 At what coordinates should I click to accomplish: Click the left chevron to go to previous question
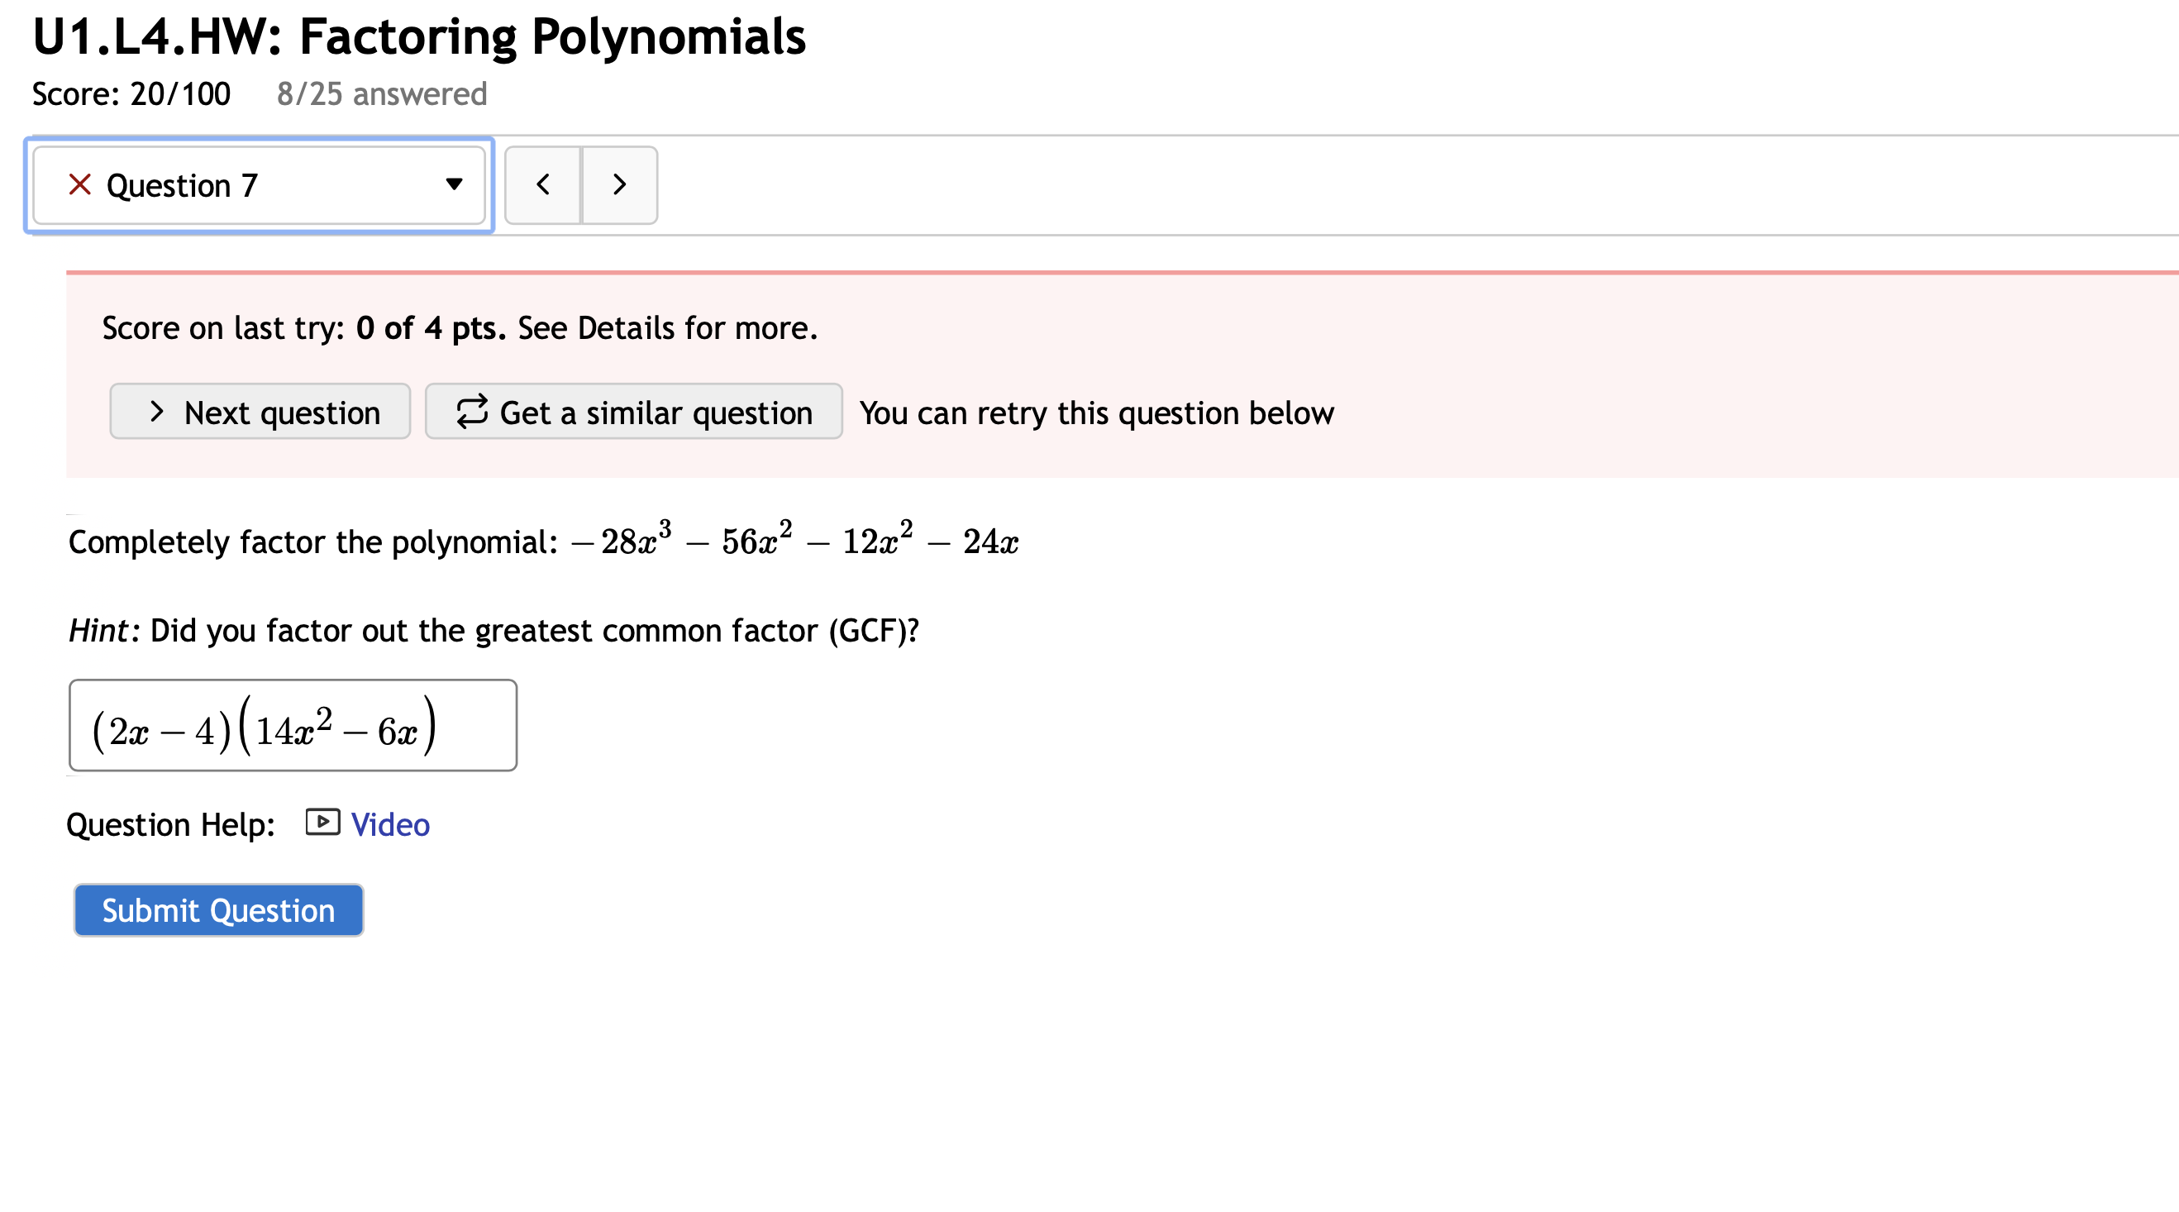(542, 185)
